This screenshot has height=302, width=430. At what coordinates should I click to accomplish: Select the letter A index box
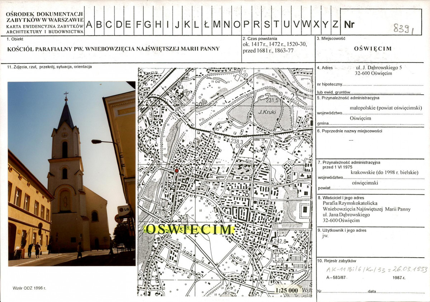(x=89, y=25)
